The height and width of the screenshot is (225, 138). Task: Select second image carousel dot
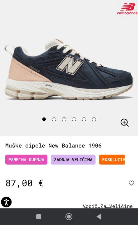coord(54,119)
